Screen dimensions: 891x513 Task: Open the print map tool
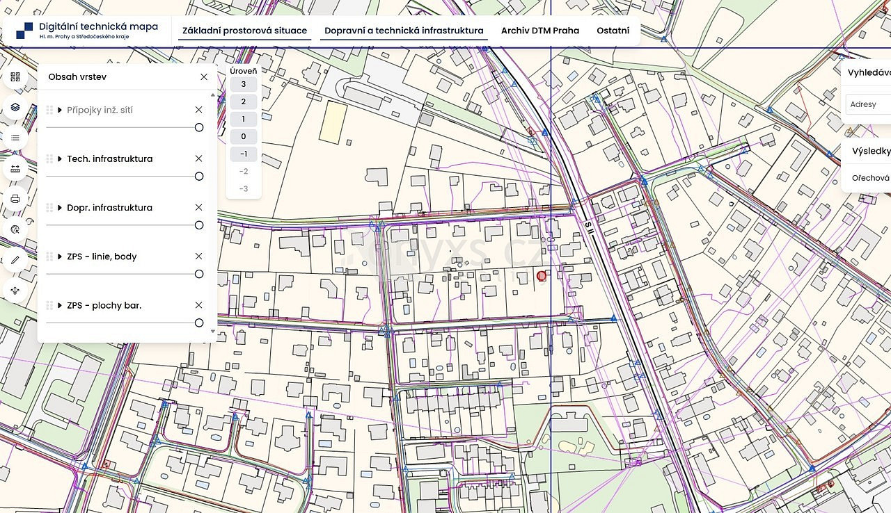pyautogui.click(x=15, y=199)
